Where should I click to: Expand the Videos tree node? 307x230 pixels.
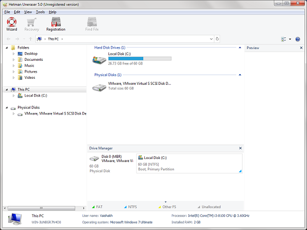[13, 78]
